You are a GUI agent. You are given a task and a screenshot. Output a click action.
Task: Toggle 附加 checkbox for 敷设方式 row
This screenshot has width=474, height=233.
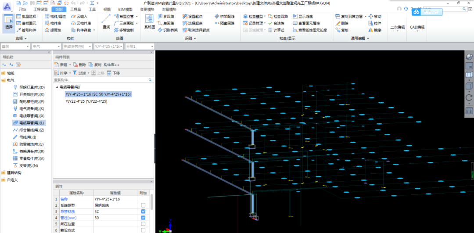point(143,230)
